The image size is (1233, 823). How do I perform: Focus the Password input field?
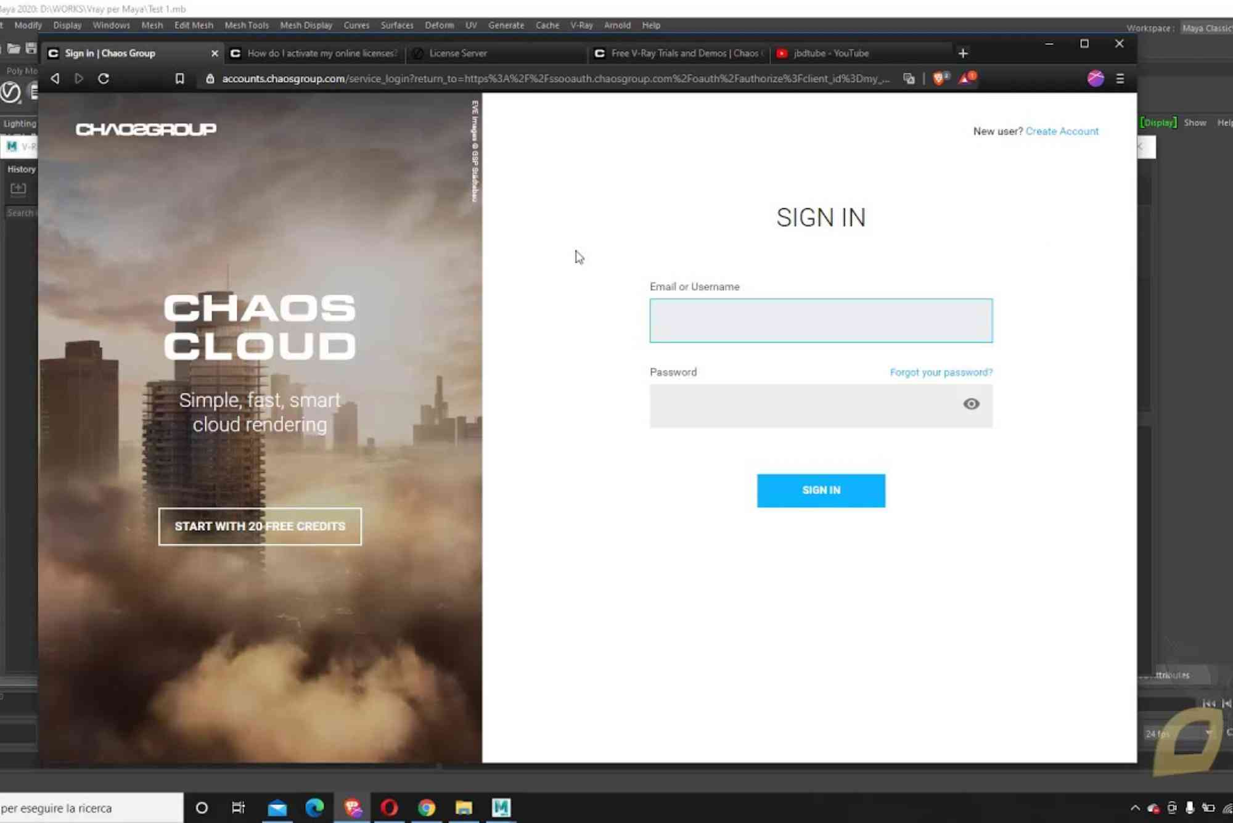(821, 406)
